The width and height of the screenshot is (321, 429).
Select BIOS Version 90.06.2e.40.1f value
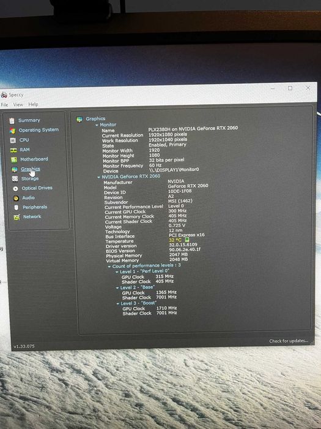185,249
